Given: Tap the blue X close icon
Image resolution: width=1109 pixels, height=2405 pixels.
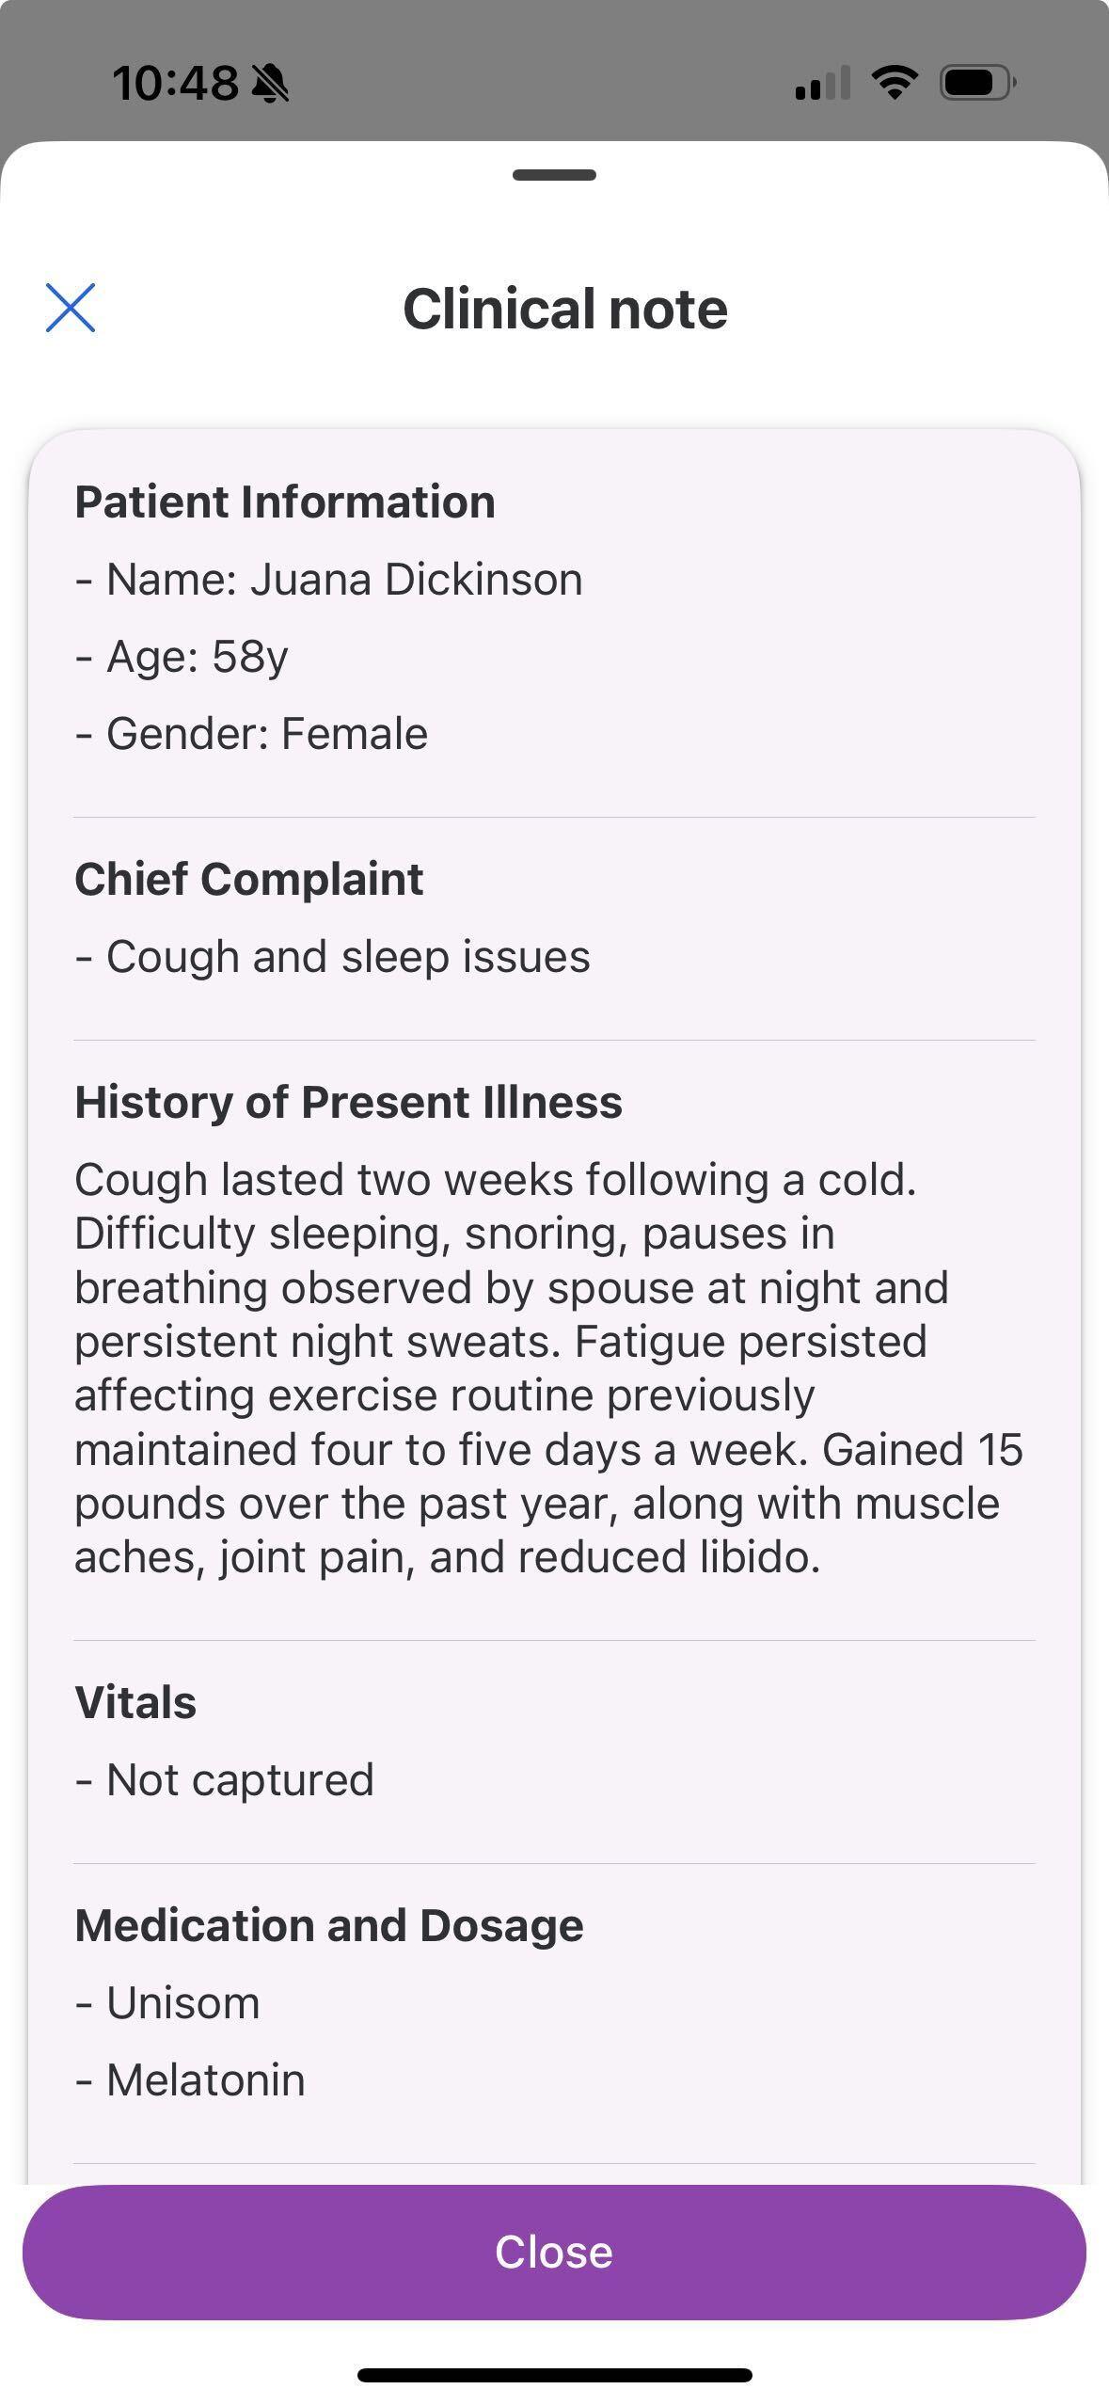Looking at the screenshot, I should 71,308.
